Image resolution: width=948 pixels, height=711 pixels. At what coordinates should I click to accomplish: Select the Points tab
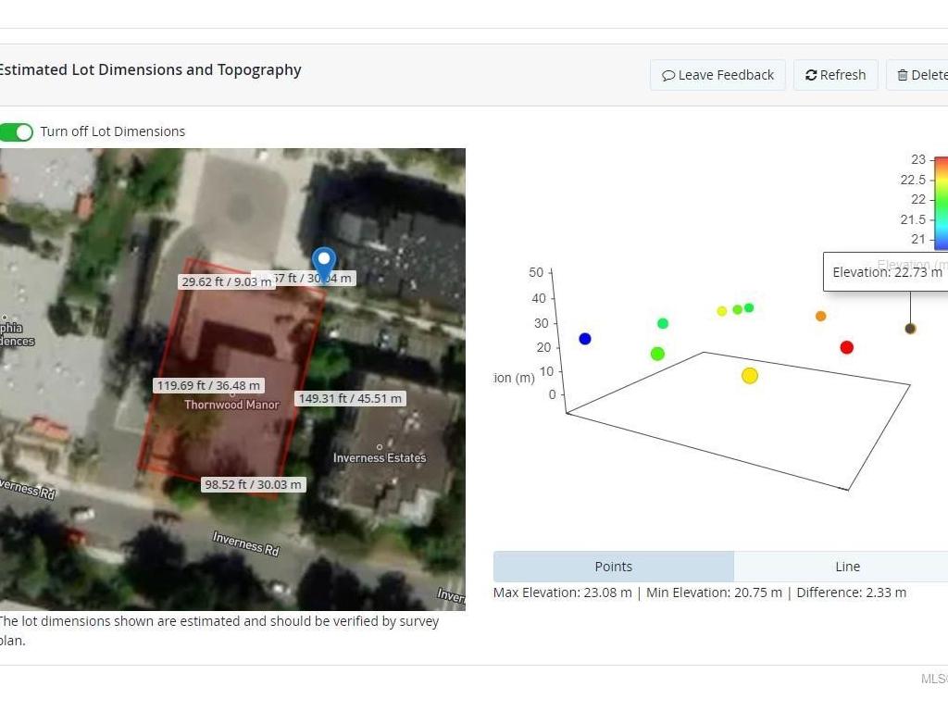tap(613, 567)
